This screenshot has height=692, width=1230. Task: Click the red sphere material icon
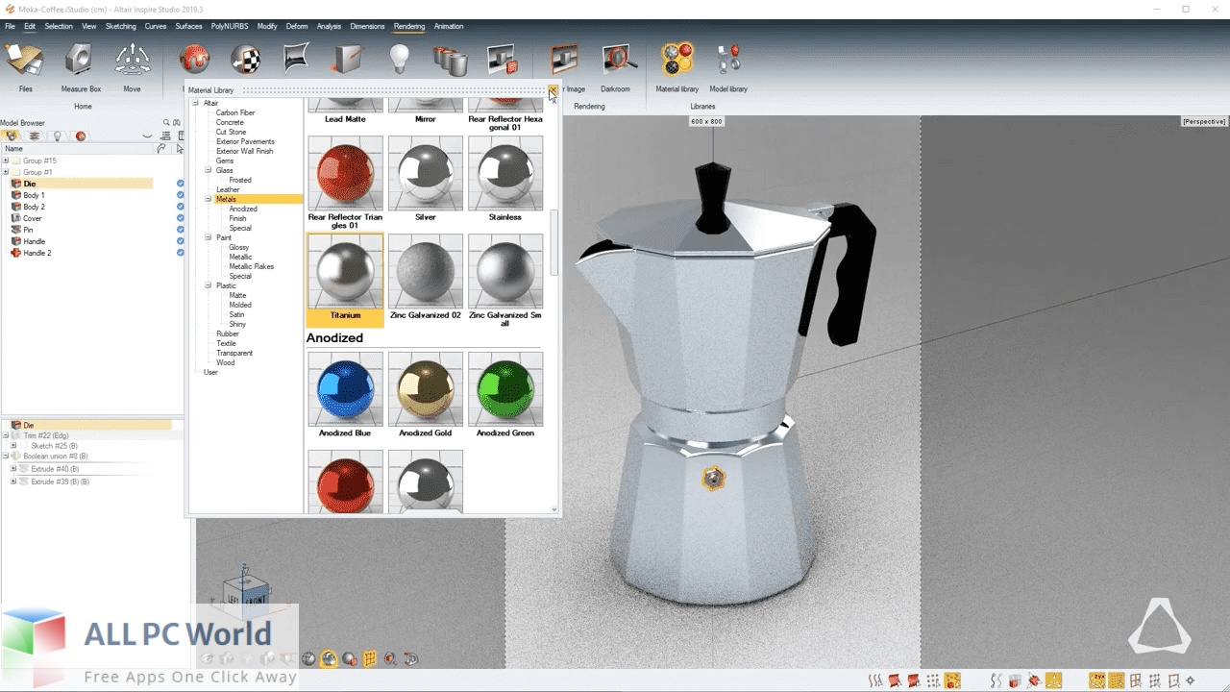tap(194, 60)
